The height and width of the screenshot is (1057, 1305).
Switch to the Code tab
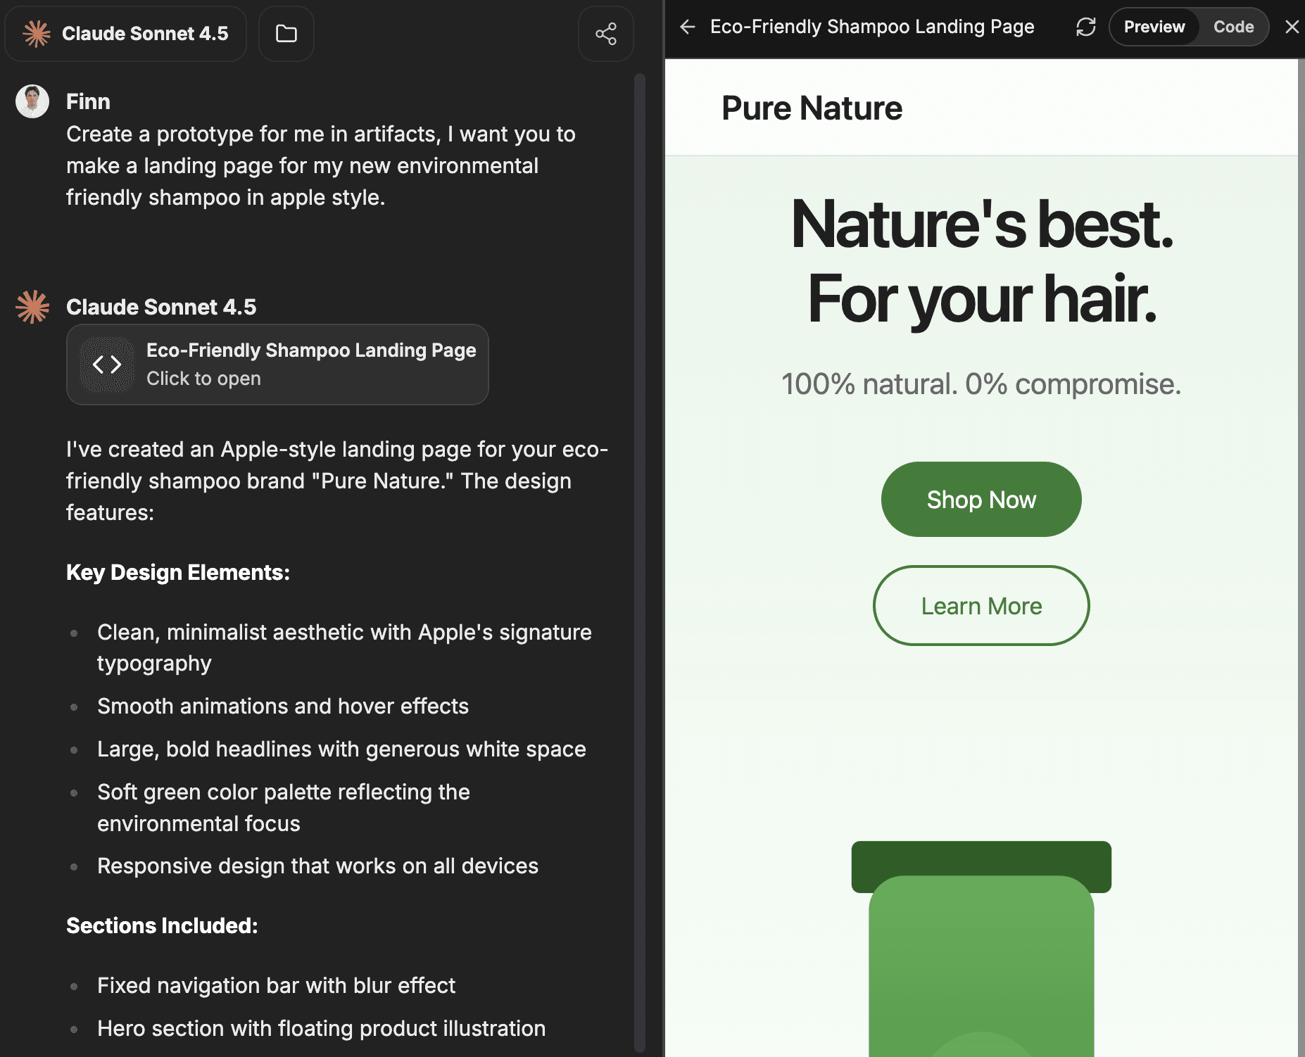tap(1233, 27)
